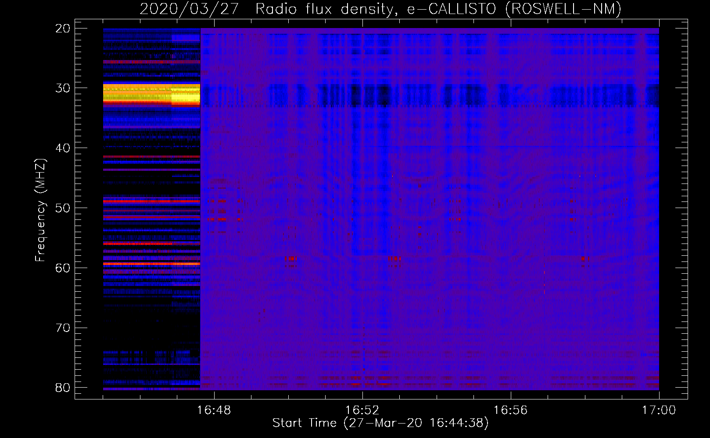
Task: Click the "40" frequency tick label
Action: (63, 148)
